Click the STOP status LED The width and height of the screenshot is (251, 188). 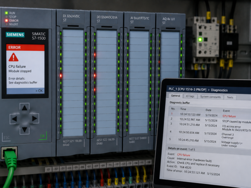[6, 17]
